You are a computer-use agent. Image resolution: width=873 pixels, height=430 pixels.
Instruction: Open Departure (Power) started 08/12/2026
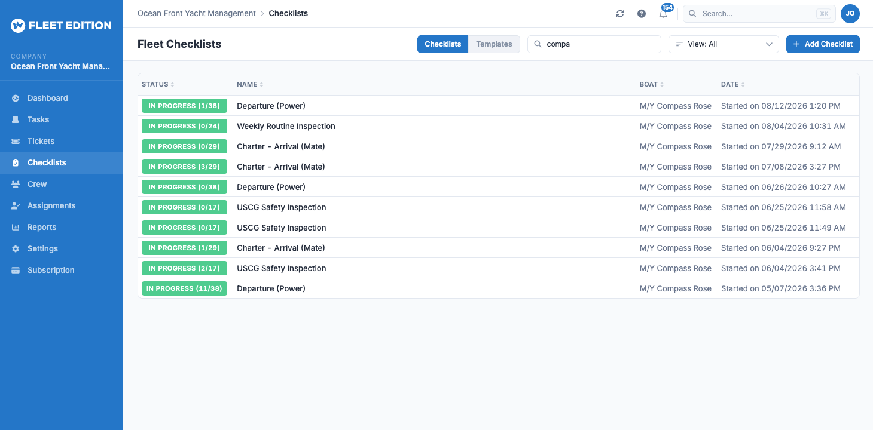tap(271, 106)
